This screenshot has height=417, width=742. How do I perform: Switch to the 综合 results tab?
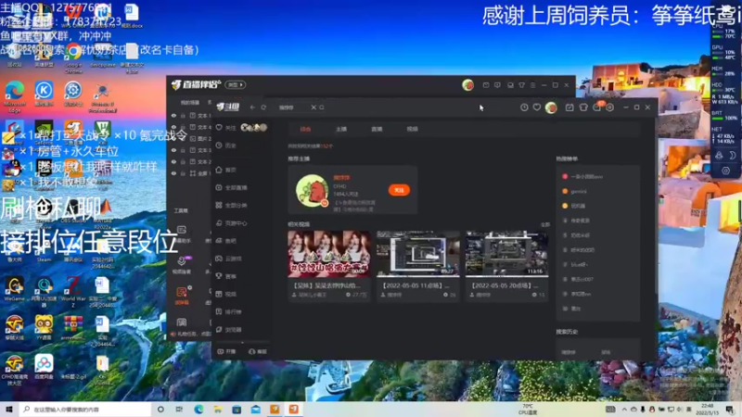(x=306, y=129)
